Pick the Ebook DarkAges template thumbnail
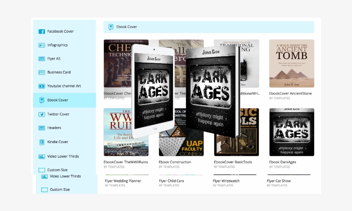This screenshot has height=211, width=352. coord(291,132)
